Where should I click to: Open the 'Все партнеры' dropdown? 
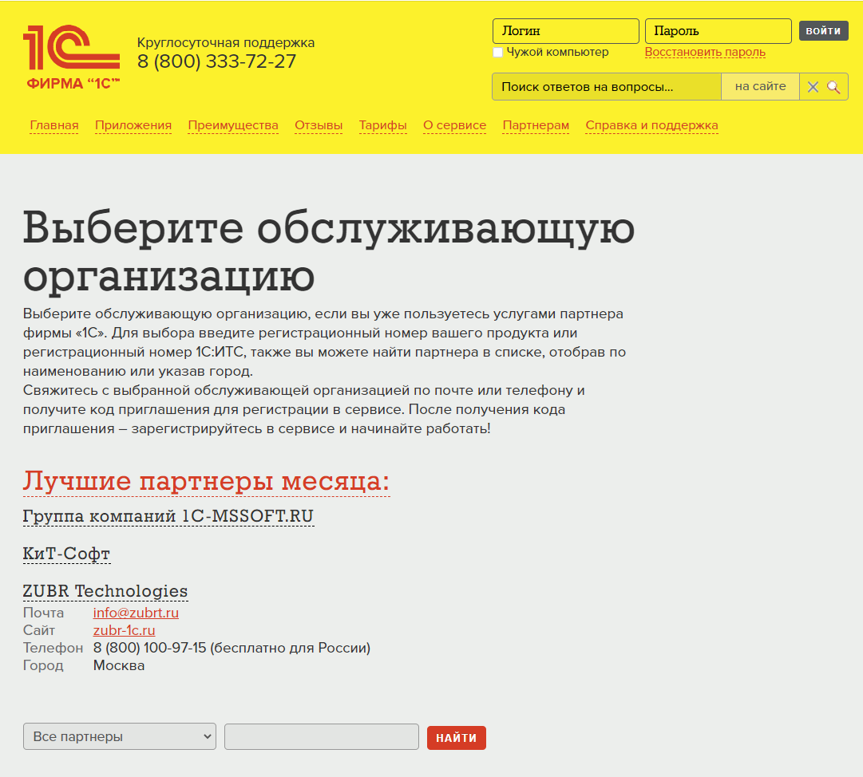coord(120,736)
